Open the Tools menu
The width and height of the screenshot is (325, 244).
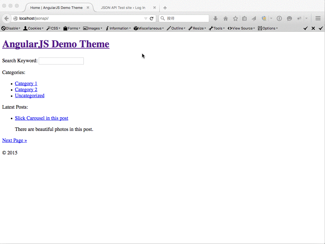tap(216, 28)
